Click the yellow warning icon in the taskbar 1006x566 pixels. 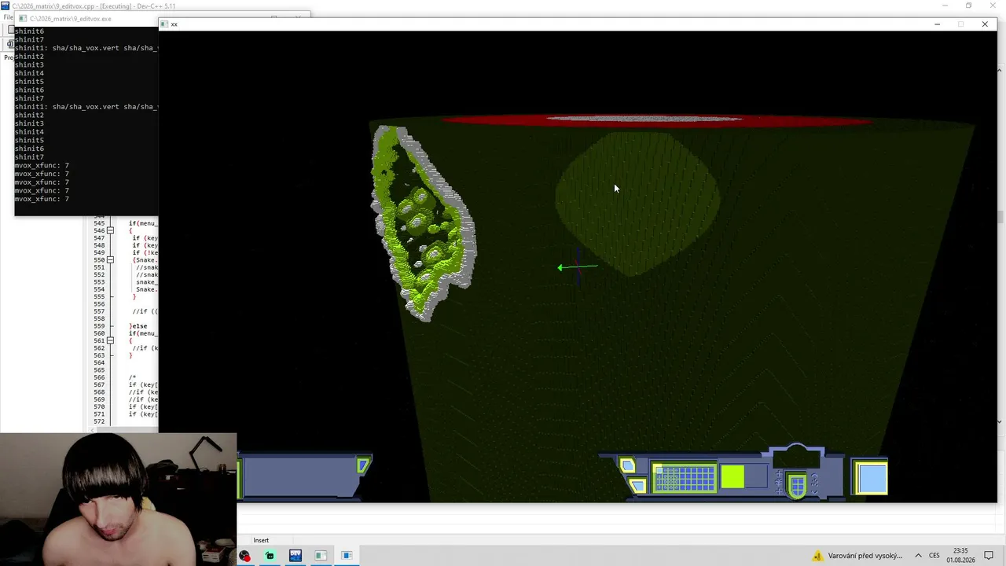pos(818,556)
